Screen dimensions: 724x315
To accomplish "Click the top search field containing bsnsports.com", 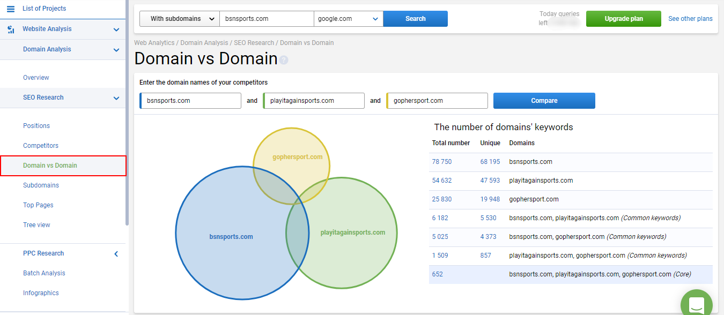I will point(267,19).
